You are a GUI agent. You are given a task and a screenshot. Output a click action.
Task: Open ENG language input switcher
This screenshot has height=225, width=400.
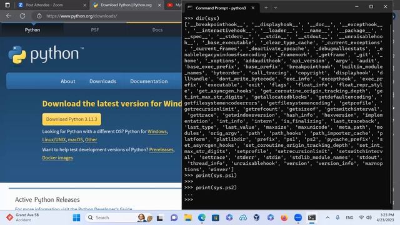pyautogui.click(x=349, y=217)
